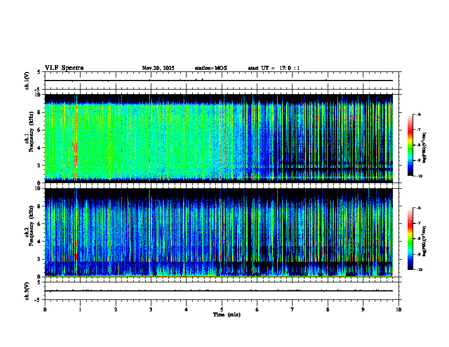Screen dimensions: 449x347
Task: Click time axis tick label "4"
Action: 187,310
